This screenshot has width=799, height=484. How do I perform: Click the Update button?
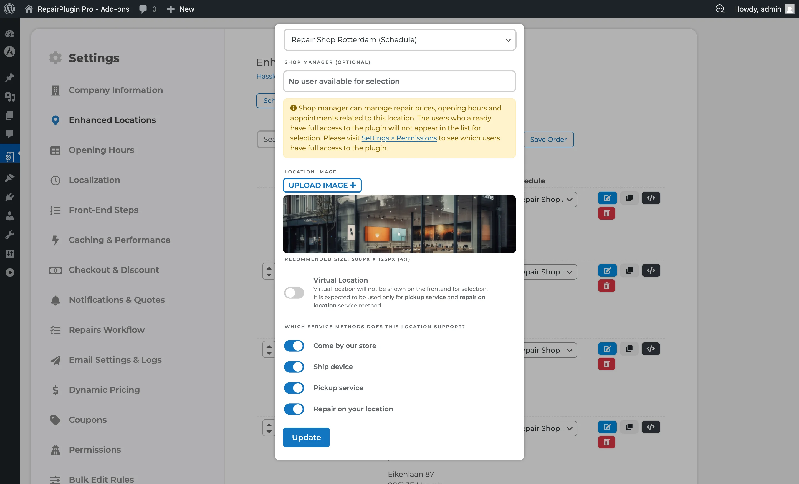[306, 437]
